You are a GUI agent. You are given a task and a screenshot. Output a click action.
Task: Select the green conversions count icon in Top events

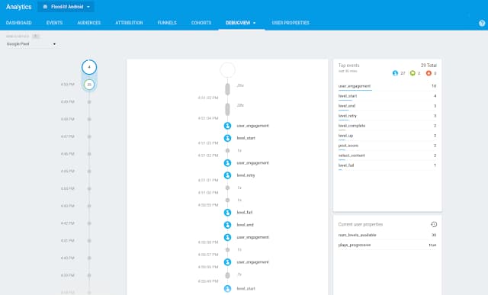(x=413, y=73)
